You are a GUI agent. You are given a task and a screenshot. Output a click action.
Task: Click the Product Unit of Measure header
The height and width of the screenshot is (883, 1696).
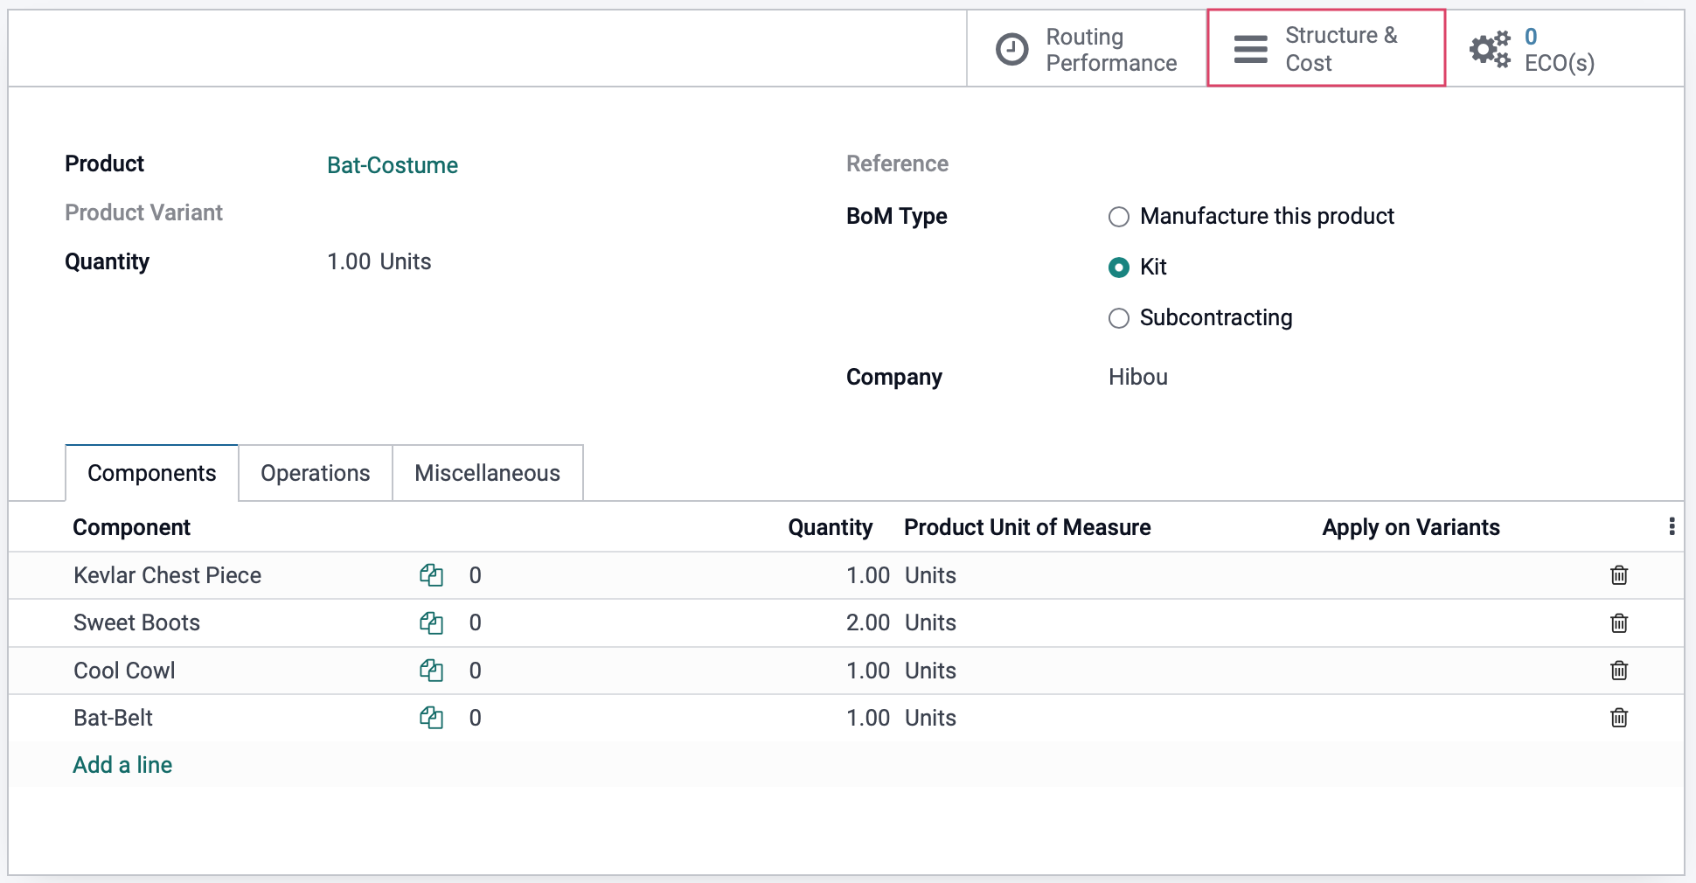point(1027,527)
